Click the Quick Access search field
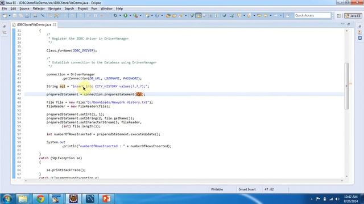 (x=312, y=15)
